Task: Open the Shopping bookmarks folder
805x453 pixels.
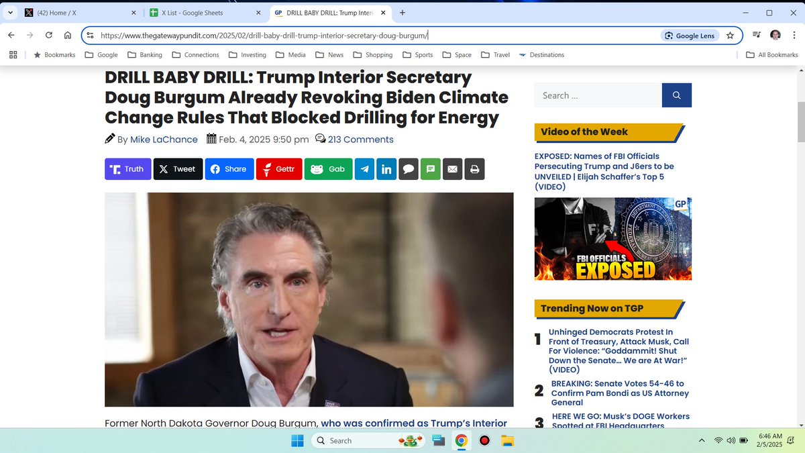Action: 372,55
